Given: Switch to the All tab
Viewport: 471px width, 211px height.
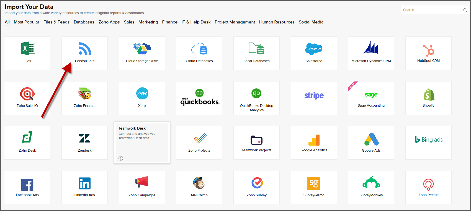Looking at the screenshot, I should point(7,22).
